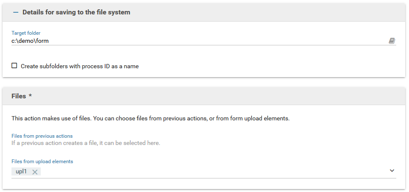Click the 'This action makes use of files' description
The height and width of the screenshot is (192, 409).
(x=150, y=118)
